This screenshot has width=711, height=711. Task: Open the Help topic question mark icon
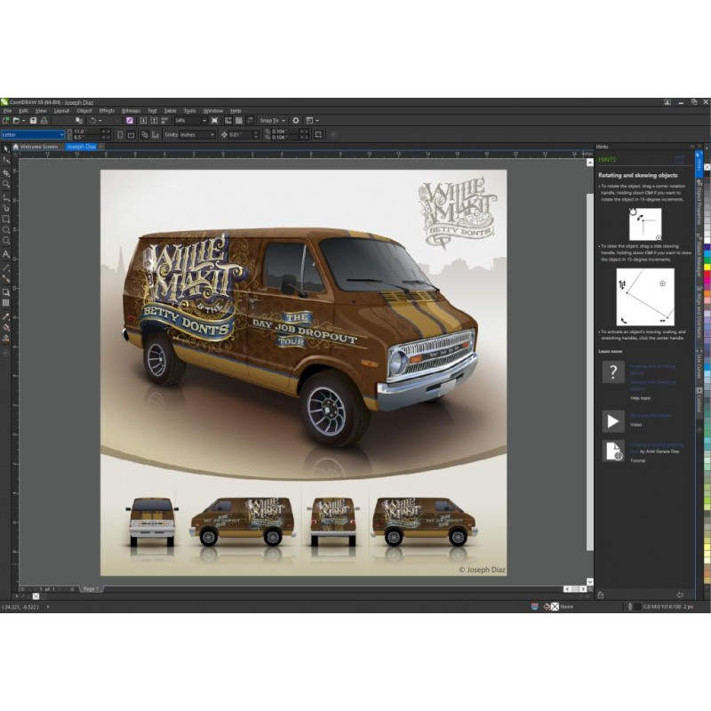pos(612,372)
